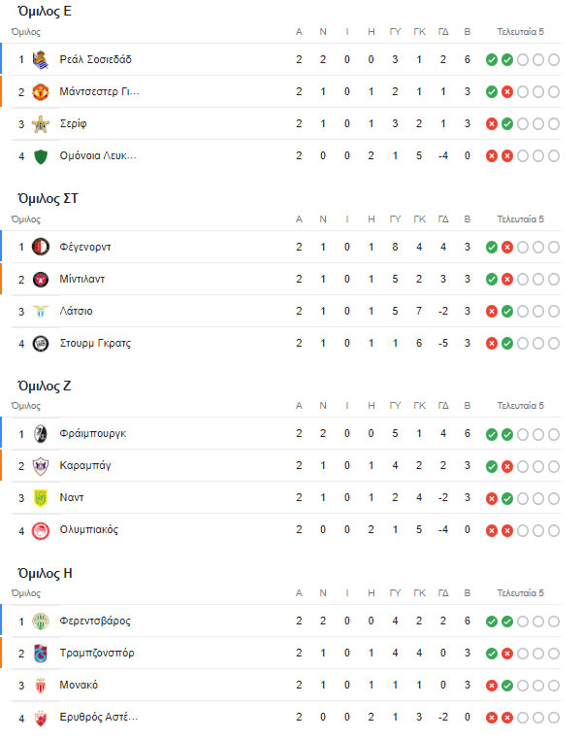Open the Καραμπάγ team name link
The width and height of the screenshot is (582, 739).
click(x=85, y=465)
